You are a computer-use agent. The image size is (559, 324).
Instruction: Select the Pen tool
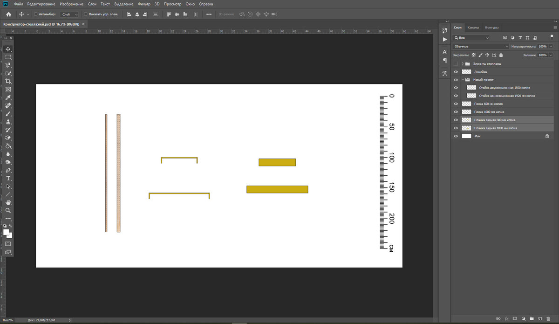coord(8,170)
